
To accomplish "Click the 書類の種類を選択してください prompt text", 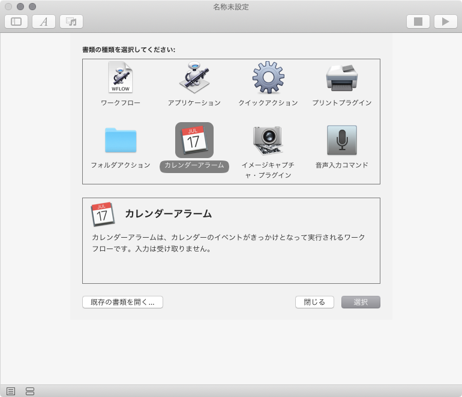I will [129, 50].
